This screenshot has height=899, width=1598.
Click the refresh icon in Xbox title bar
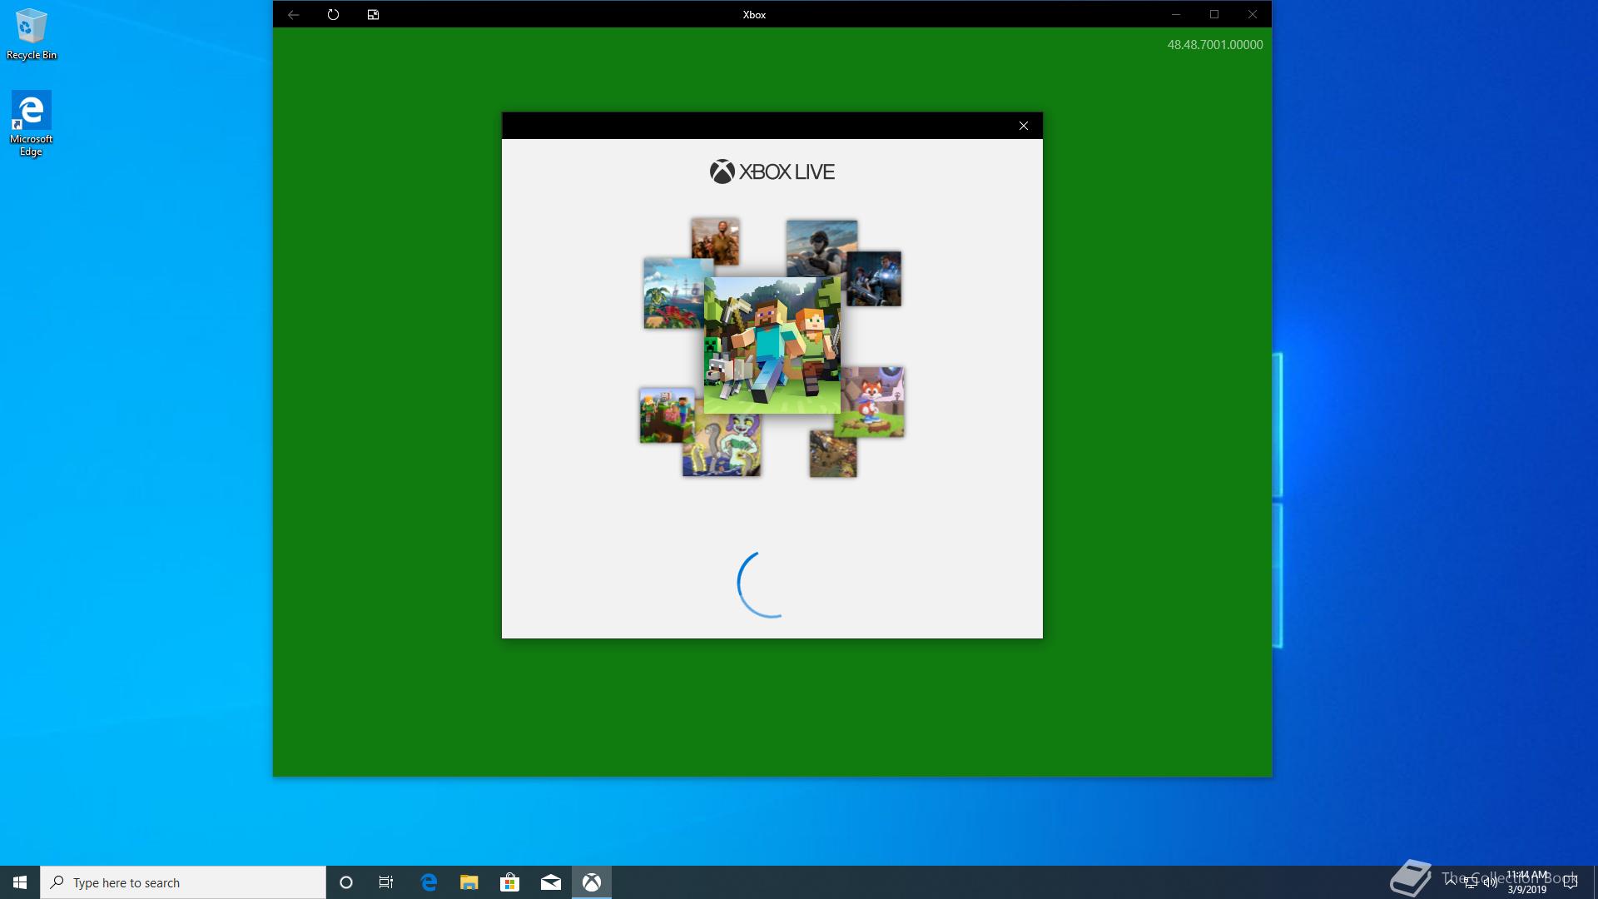pyautogui.click(x=333, y=14)
